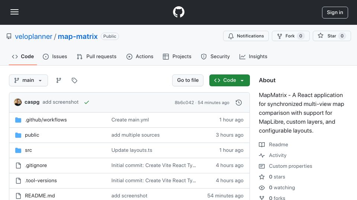Screen dimensions: 357x200
Task: Open the Security tab
Action: 215,56
